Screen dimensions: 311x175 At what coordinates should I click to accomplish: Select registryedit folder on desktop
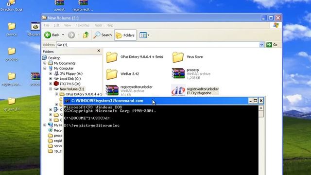click(12, 79)
